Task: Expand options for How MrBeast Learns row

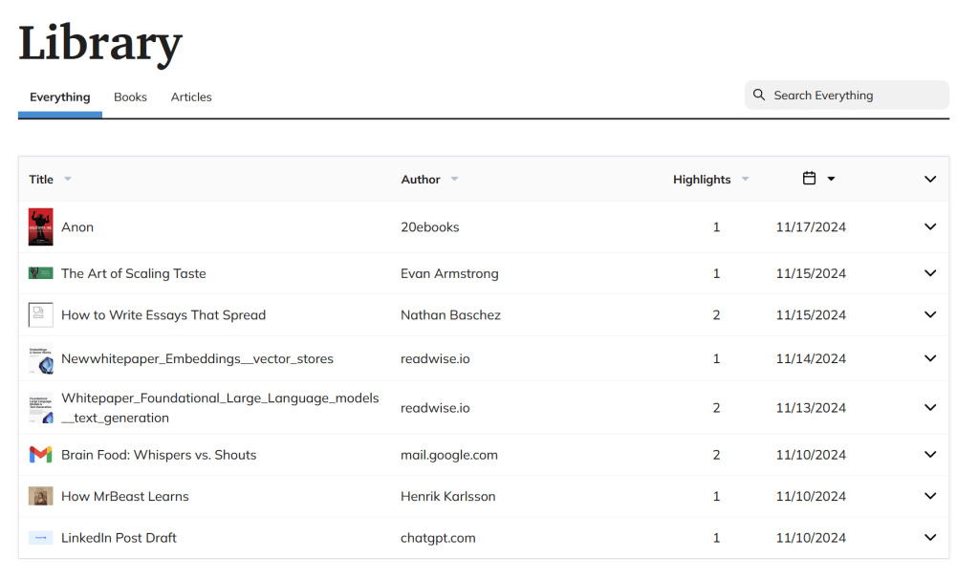Action: point(929,496)
